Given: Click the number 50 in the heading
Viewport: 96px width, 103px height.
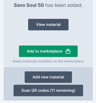Looking at the screenshot, I should pyautogui.click(x=41, y=5).
